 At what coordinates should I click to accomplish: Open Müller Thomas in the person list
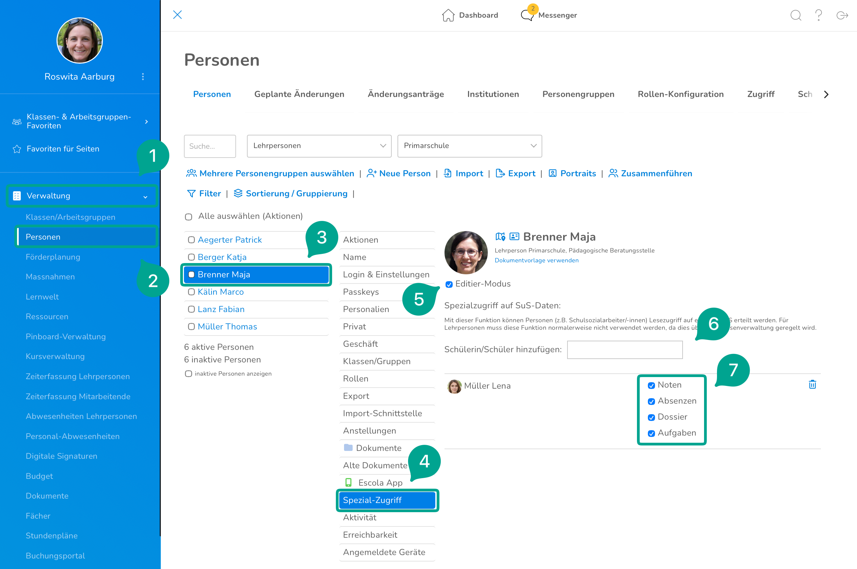[227, 327]
